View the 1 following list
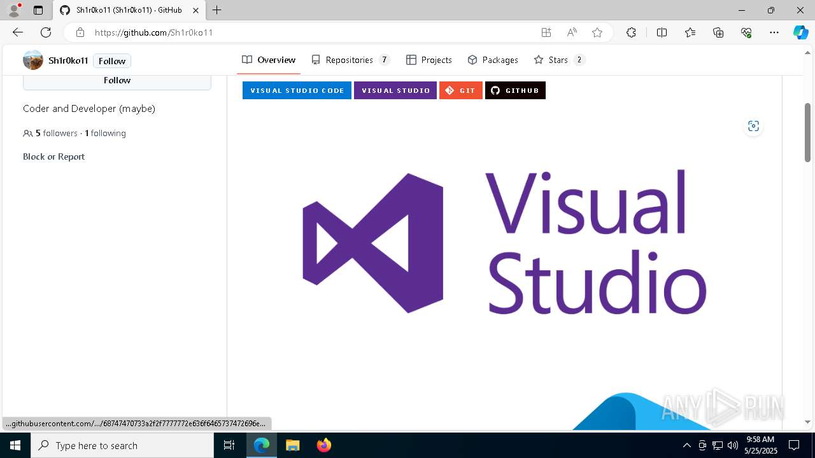Screen dimensions: 815x458 [x=105, y=133]
